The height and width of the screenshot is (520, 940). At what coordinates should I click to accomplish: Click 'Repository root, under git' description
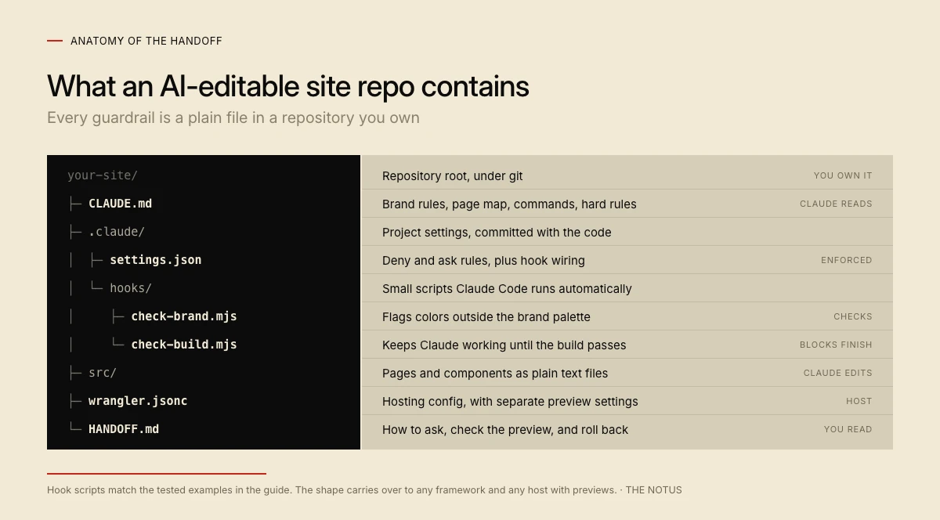pyautogui.click(x=453, y=176)
